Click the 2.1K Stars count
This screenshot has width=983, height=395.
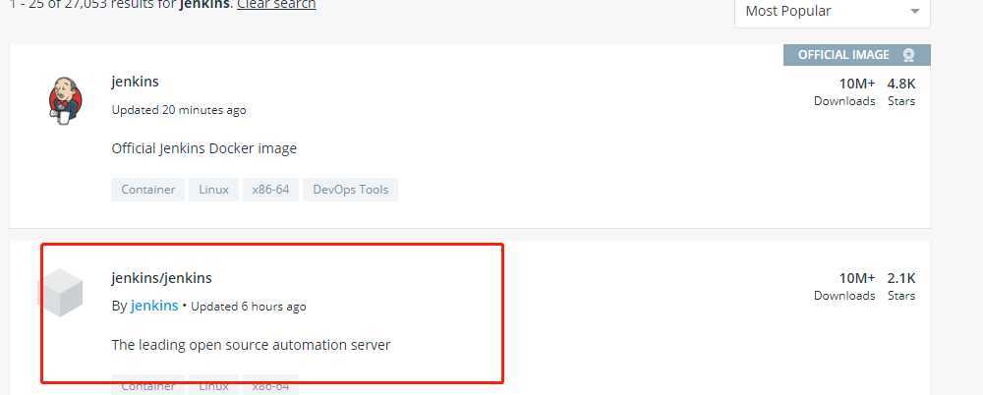coord(901,286)
